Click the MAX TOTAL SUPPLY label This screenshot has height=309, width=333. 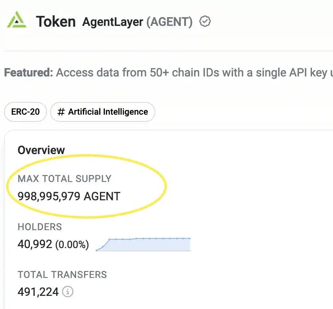click(x=65, y=178)
